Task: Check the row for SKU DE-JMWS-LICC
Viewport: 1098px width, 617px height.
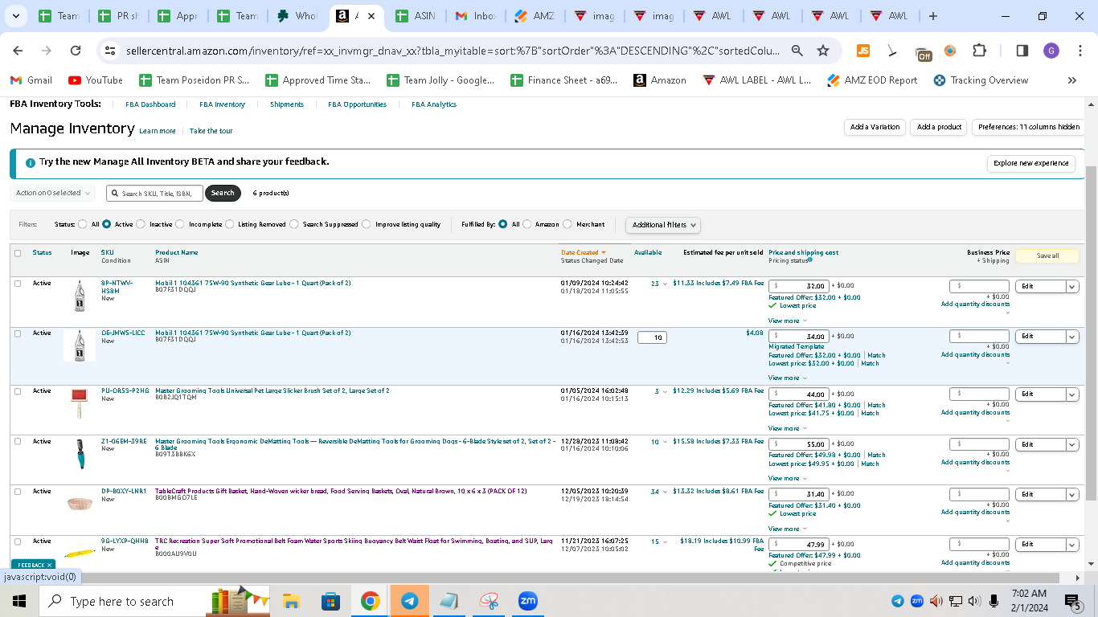Action: coord(18,333)
